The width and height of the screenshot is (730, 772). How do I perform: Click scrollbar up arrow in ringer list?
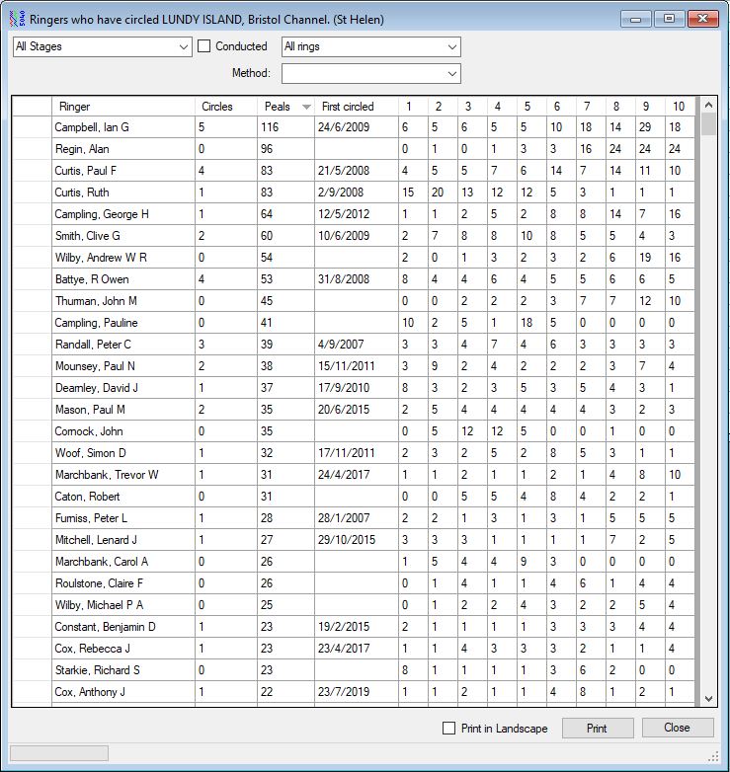click(x=706, y=106)
